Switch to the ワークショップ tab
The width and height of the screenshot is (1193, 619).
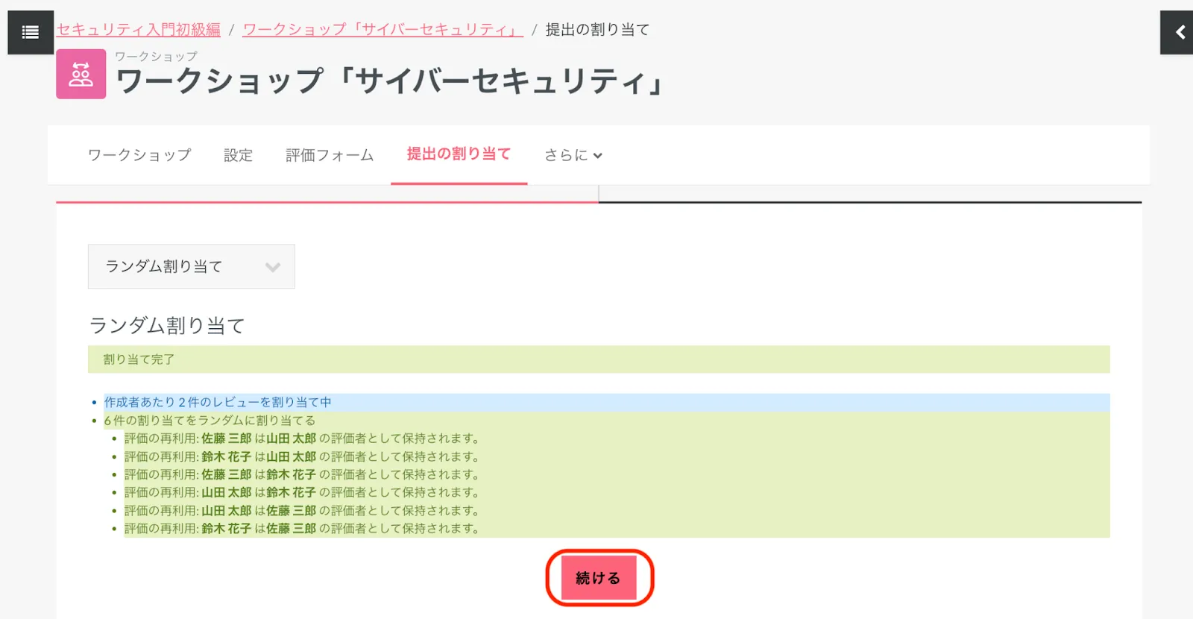click(139, 155)
